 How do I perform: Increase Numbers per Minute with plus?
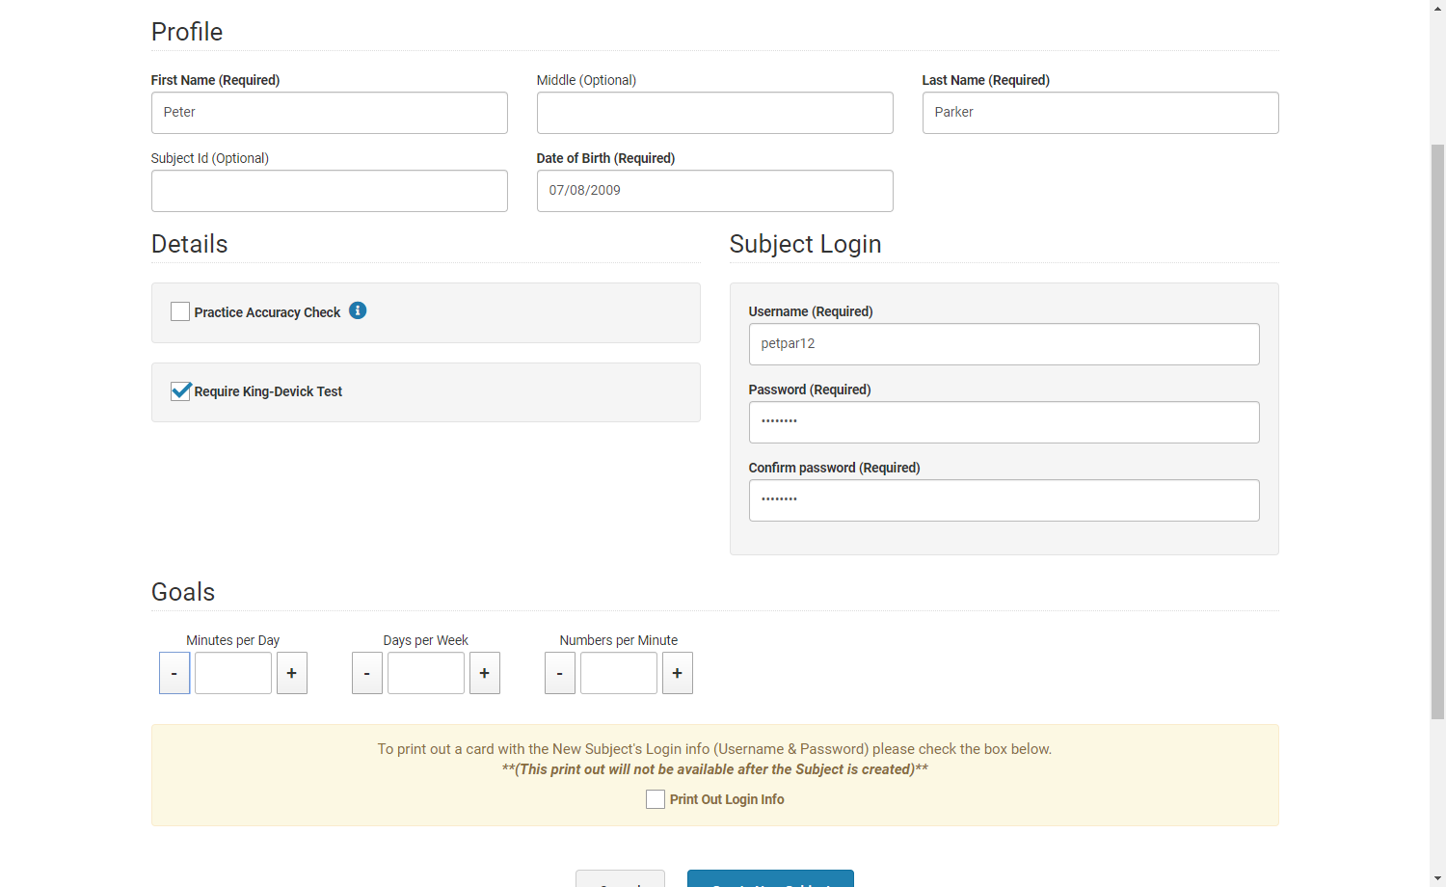tap(677, 673)
